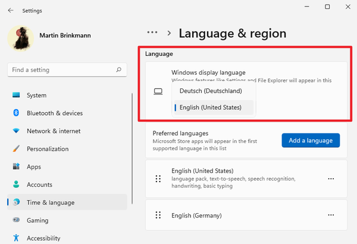Click the Wi-Fi network icon
This screenshot has height=244, width=357.
click(16, 131)
